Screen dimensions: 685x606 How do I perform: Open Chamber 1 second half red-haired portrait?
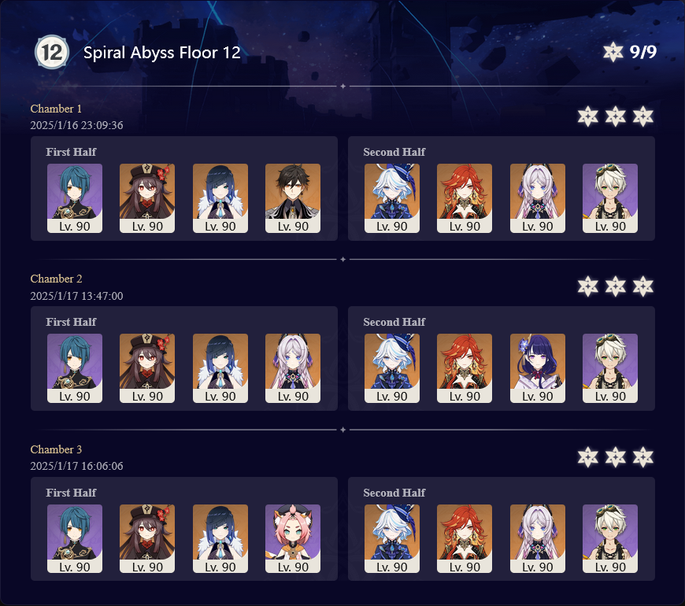coord(465,198)
